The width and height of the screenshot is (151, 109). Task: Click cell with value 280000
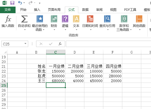coord(113,76)
